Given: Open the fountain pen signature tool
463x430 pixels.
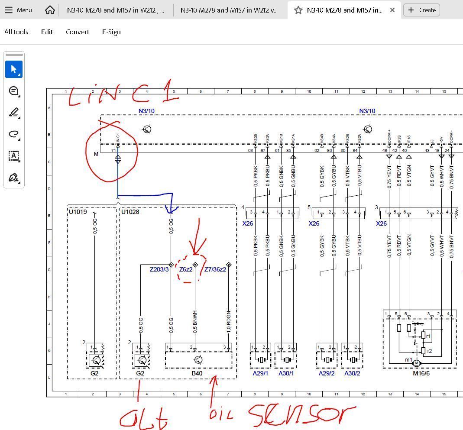Looking at the screenshot, I should pos(13,178).
